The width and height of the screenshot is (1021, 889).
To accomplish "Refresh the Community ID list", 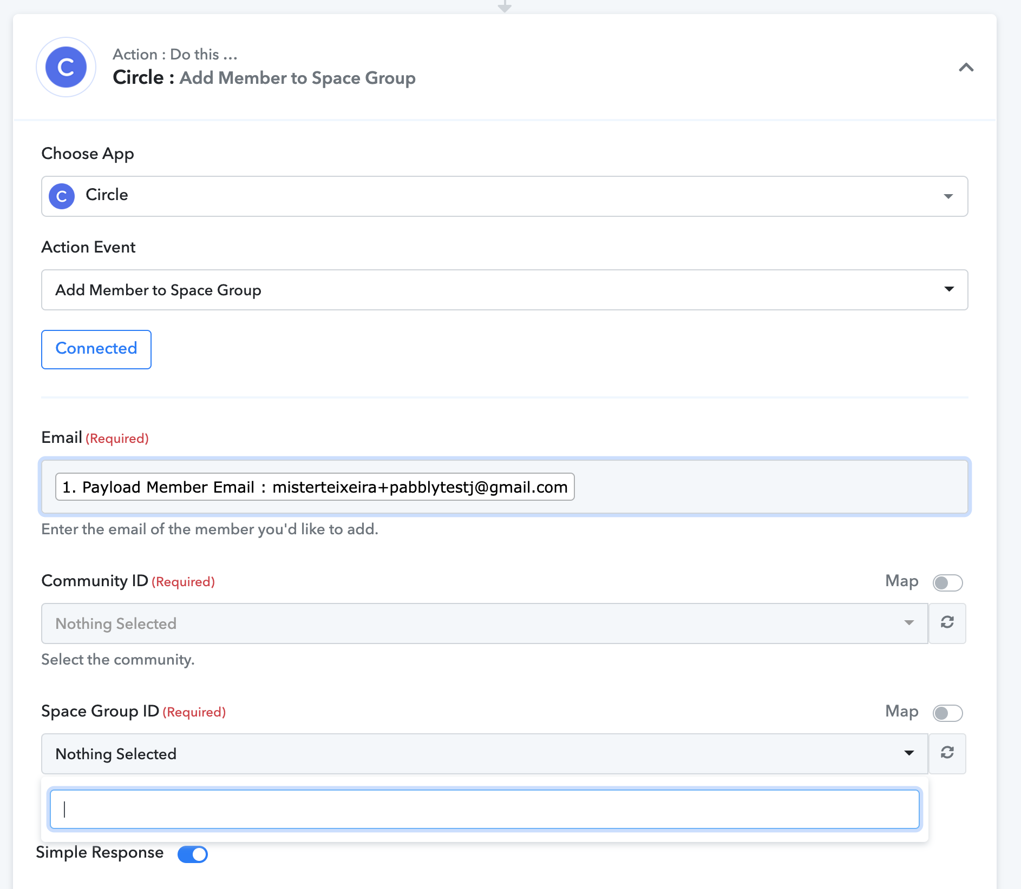I will [x=947, y=623].
